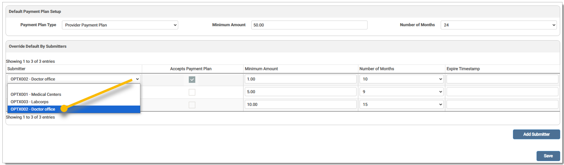Toggle the checked Accepts Payment Plan checkbox
The image size is (564, 165).
pos(192,80)
